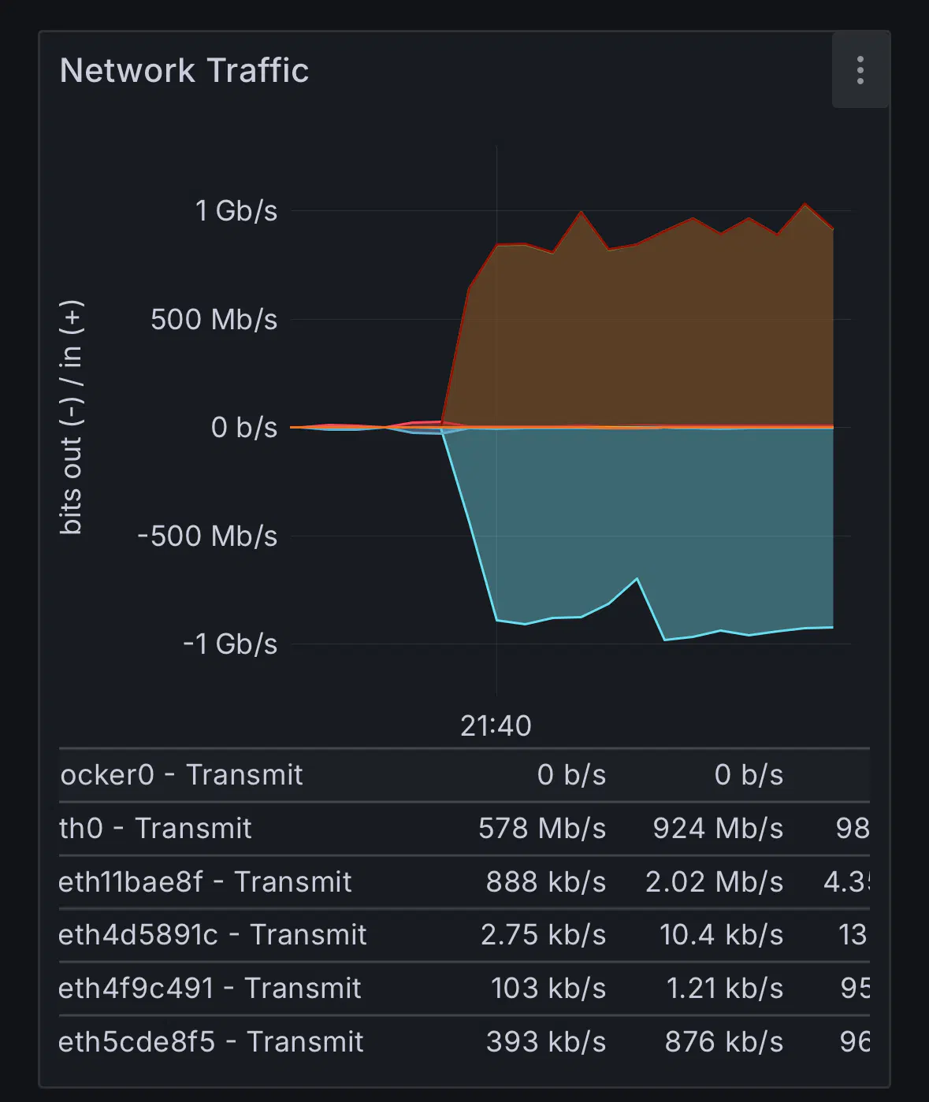Open the panel three-dot menu

[860, 70]
